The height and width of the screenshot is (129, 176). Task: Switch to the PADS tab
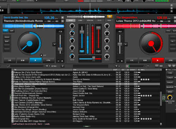(x=109, y=20)
